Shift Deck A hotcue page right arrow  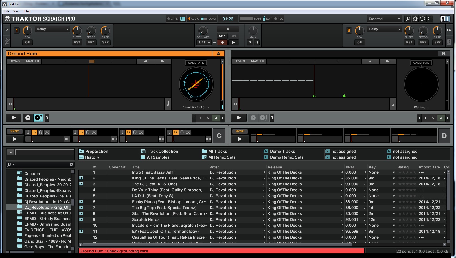click(x=223, y=118)
